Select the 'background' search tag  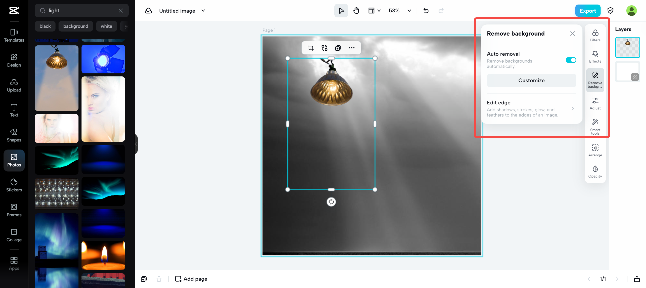pos(76,26)
